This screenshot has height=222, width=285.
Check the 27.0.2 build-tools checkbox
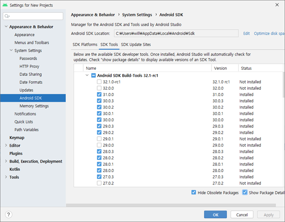99,183
